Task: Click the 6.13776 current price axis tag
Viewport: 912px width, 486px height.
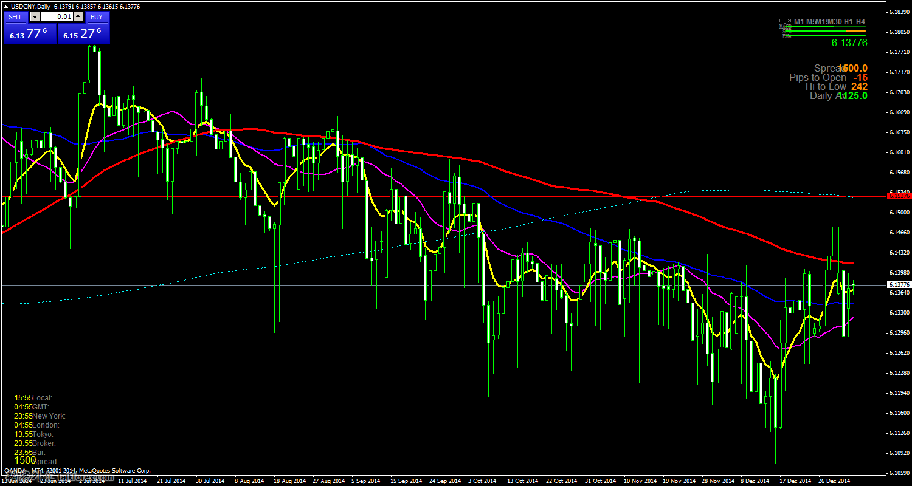Action: [x=898, y=285]
